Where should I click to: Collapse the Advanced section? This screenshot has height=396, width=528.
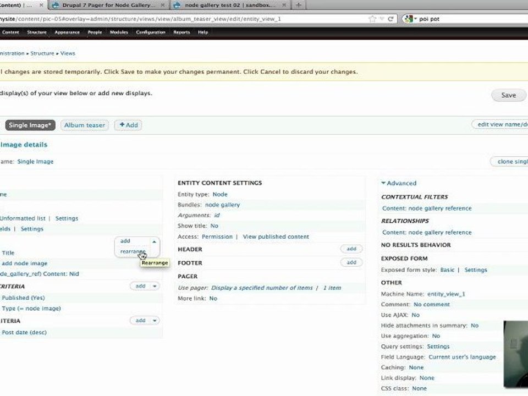pyautogui.click(x=399, y=183)
